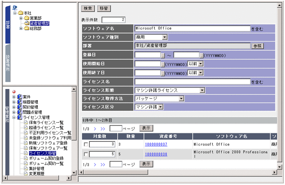Open calendar picker for 使用終了日
The width and height of the screenshot is (285, 185).
(x=163, y=73)
